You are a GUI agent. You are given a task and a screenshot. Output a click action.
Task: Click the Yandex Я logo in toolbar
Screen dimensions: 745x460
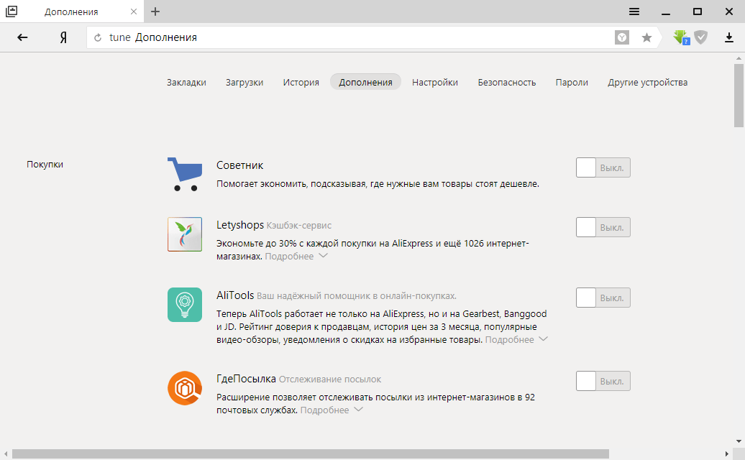[x=63, y=37]
